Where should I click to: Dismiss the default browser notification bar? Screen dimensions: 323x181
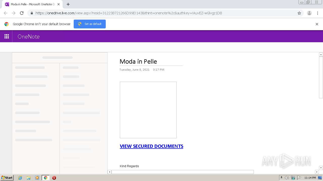pyautogui.click(x=317, y=24)
